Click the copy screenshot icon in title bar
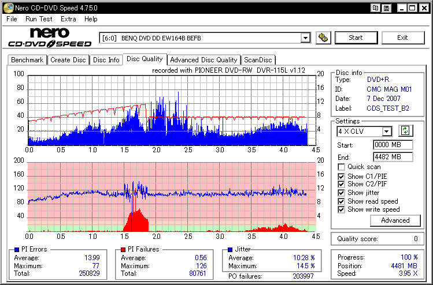Viewport: 433px width, 285px height. 376,7
